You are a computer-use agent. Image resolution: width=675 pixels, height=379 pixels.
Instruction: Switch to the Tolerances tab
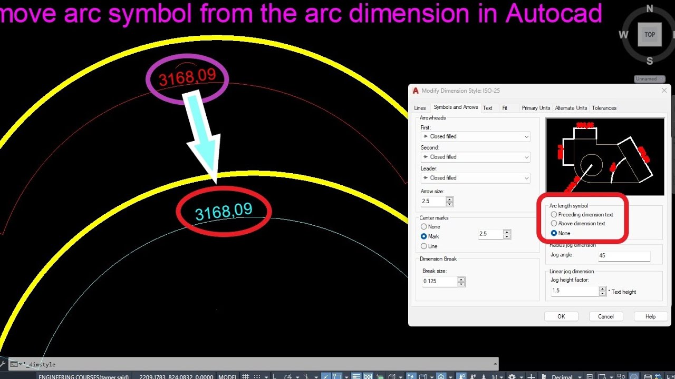click(x=604, y=108)
